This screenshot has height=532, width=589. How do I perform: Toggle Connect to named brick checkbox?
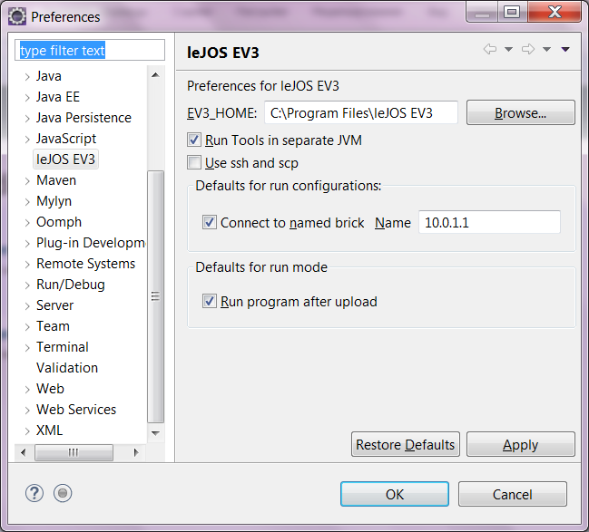tap(210, 222)
